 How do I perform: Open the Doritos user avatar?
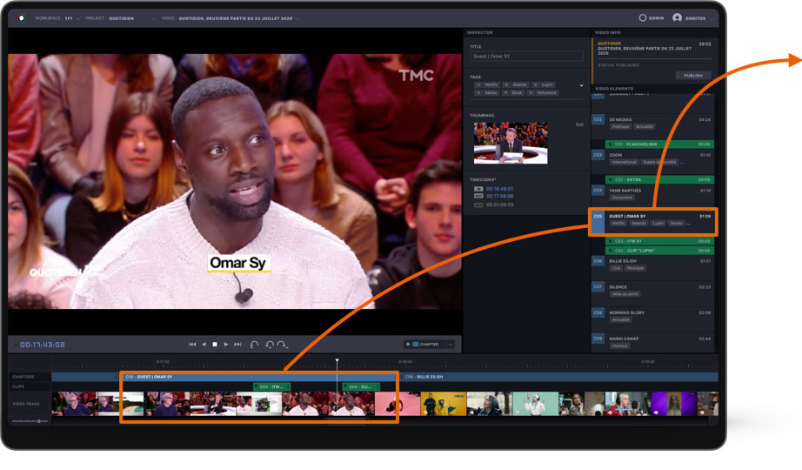point(677,17)
